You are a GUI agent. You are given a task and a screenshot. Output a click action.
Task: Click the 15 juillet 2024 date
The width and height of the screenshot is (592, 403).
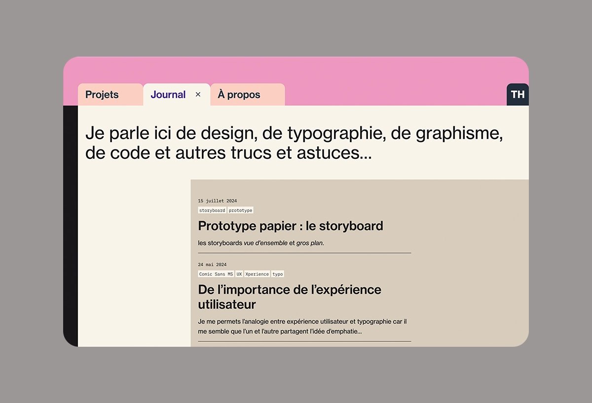[x=218, y=201]
